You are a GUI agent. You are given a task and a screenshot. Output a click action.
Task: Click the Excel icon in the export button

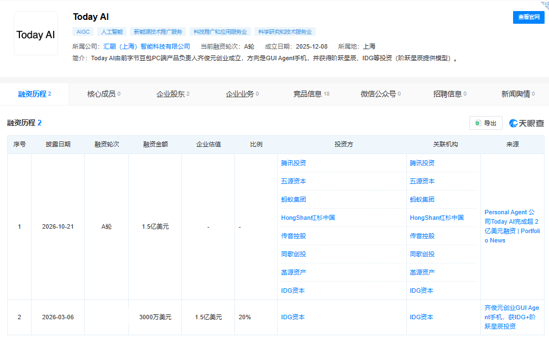pos(478,123)
